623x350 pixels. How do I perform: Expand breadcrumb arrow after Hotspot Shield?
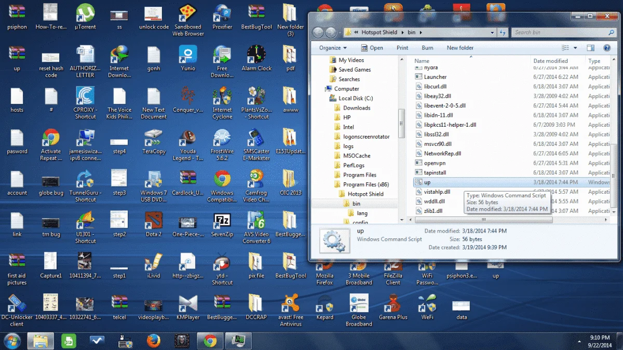click(402, 32)
